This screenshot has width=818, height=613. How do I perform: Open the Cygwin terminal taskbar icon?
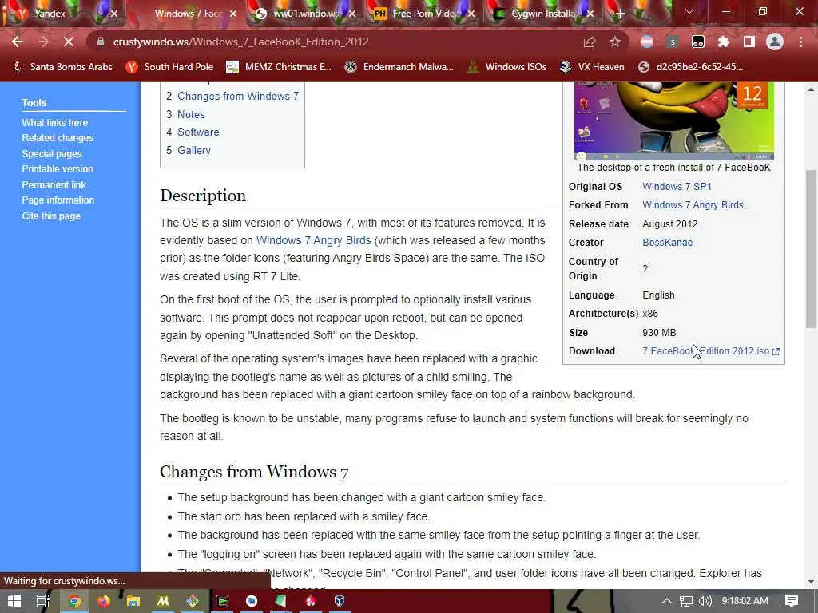pos(222,601)
